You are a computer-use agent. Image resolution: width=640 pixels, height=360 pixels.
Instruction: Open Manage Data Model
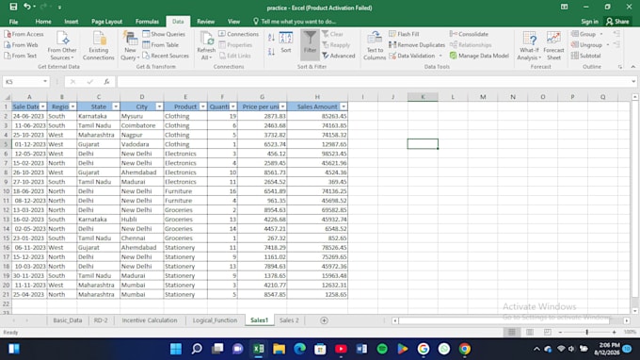coord(479,56)
